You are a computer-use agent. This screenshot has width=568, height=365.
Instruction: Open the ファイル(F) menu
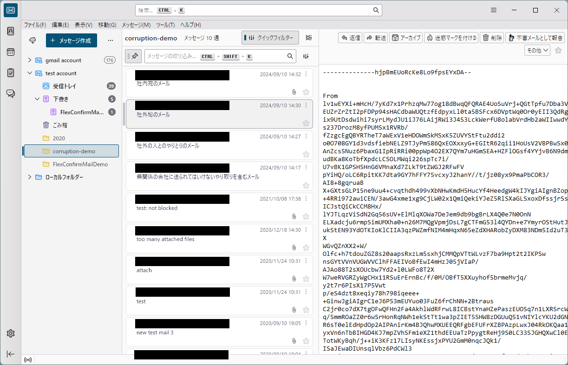tap(35, 25)
